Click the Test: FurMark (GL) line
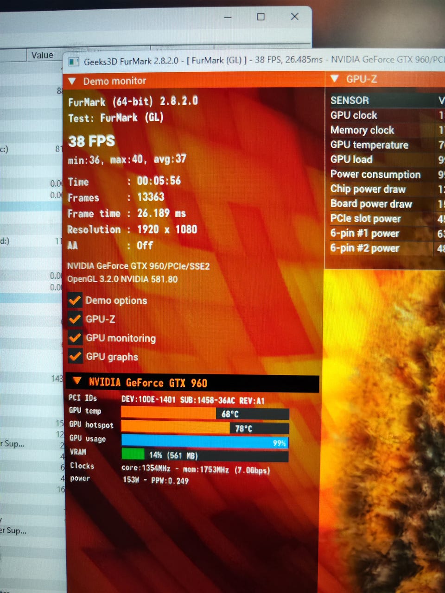Viewport: 445px width, 593px height. click(x=116, y=118)
